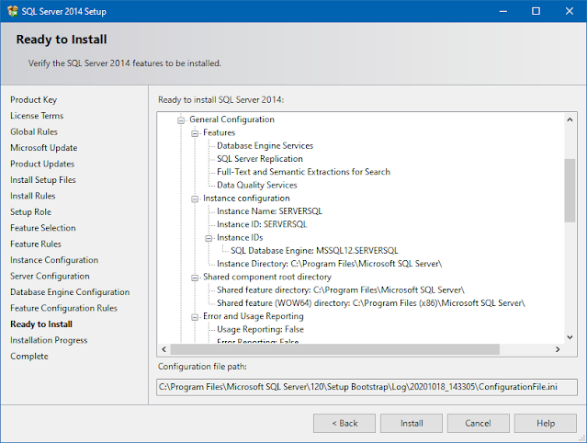This screenshot has width=587, height=443.
Task: Go back with the Back button
Action: [344, 423]
